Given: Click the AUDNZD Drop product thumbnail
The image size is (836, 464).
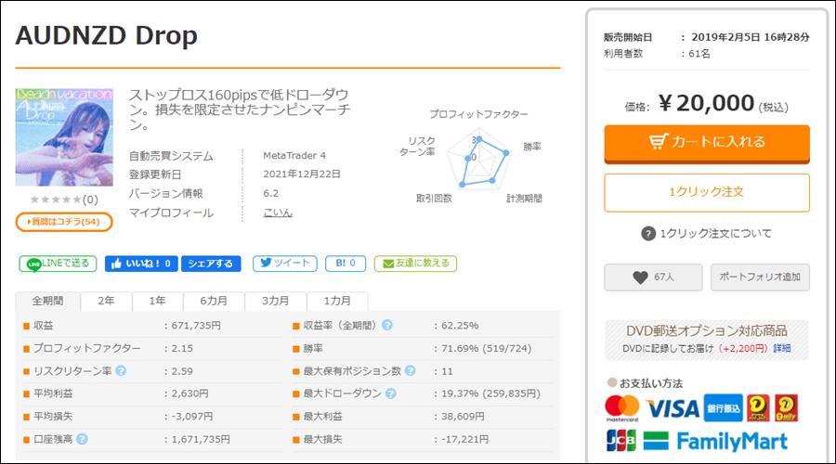Looking at the screenshot, I should (64, 137).
